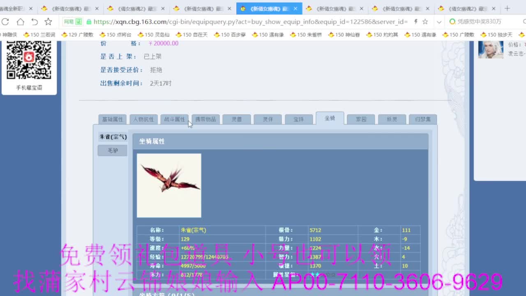This screenshot has height=296, width=526.
Task: Open the 150 点将台 bookmark
Action: click(x=115, y=35)
